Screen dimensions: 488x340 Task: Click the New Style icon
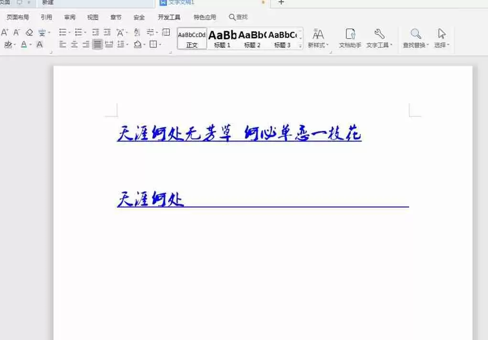(x=319, y=35)
